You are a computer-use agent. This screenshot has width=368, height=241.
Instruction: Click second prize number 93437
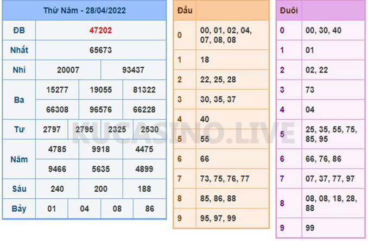[133, 70]
